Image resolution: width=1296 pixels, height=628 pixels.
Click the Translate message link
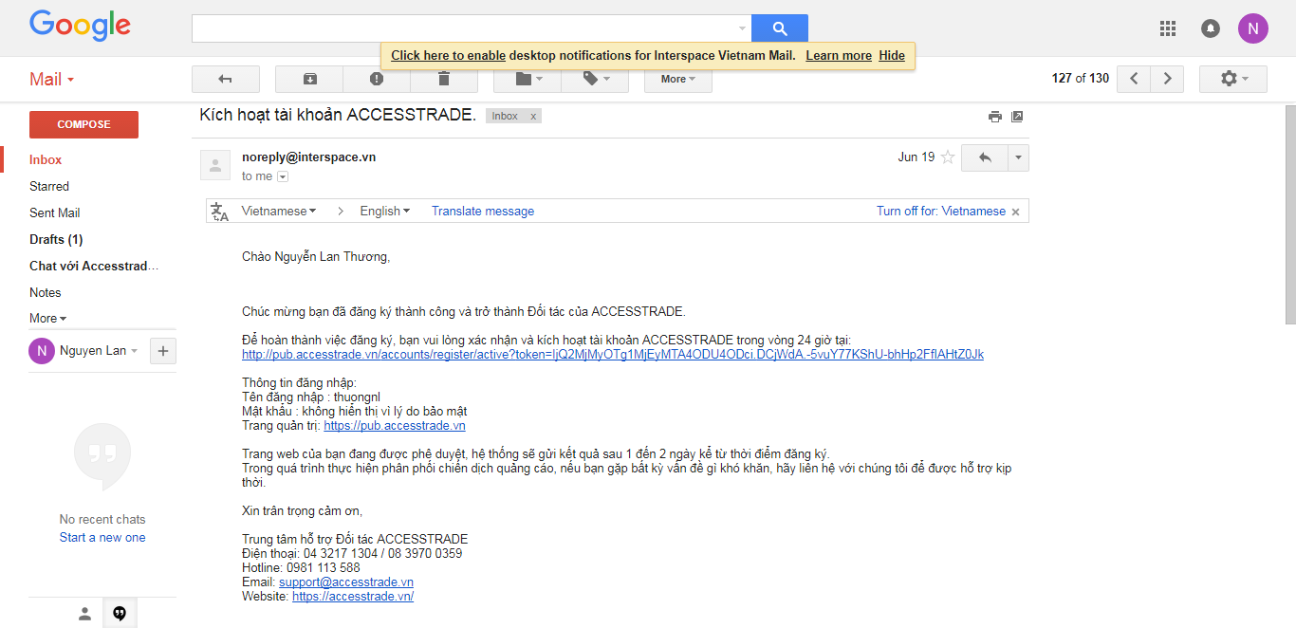(482, 211)
